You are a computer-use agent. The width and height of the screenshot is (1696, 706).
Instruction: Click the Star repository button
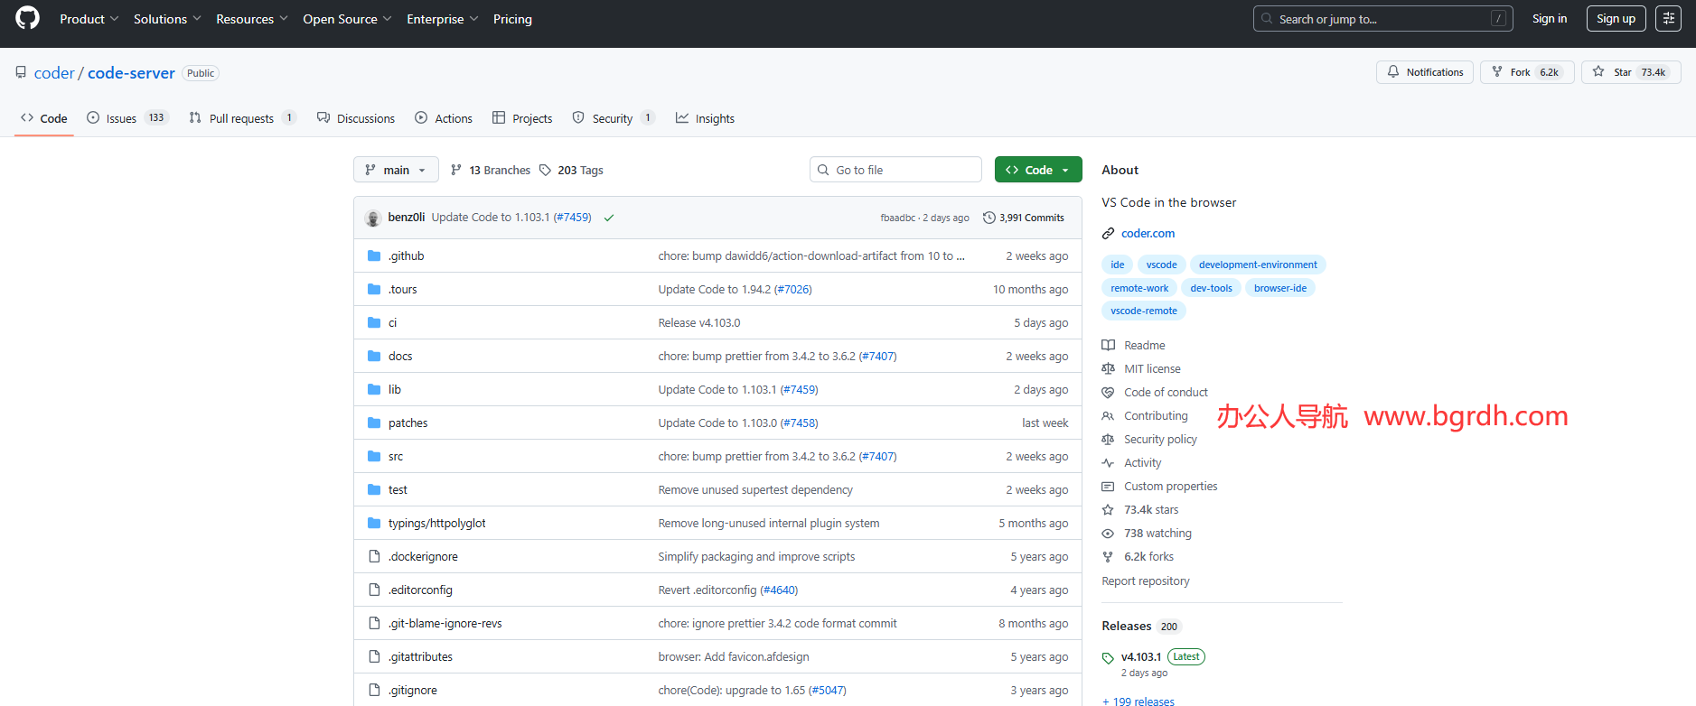[x=1630, y=72]
